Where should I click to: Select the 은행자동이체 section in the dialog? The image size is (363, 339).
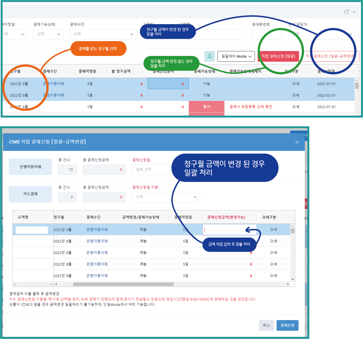pyautogui.click(x=30, y=167)
